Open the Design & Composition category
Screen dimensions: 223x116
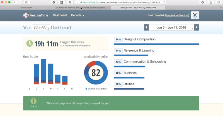(140, 39)
